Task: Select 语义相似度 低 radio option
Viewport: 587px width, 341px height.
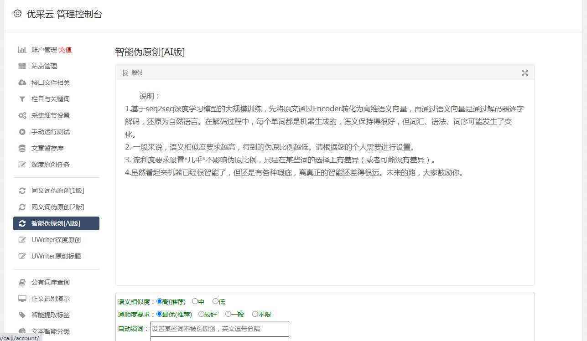Action: (x=215, y=301)
